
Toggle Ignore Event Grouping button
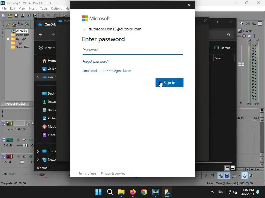(x=251, y=176)
